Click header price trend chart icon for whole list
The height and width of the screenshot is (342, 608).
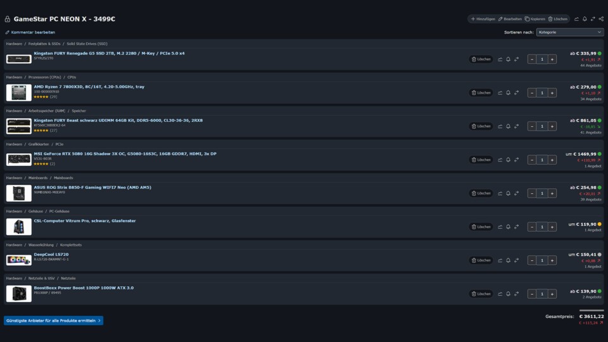[576, 19]
